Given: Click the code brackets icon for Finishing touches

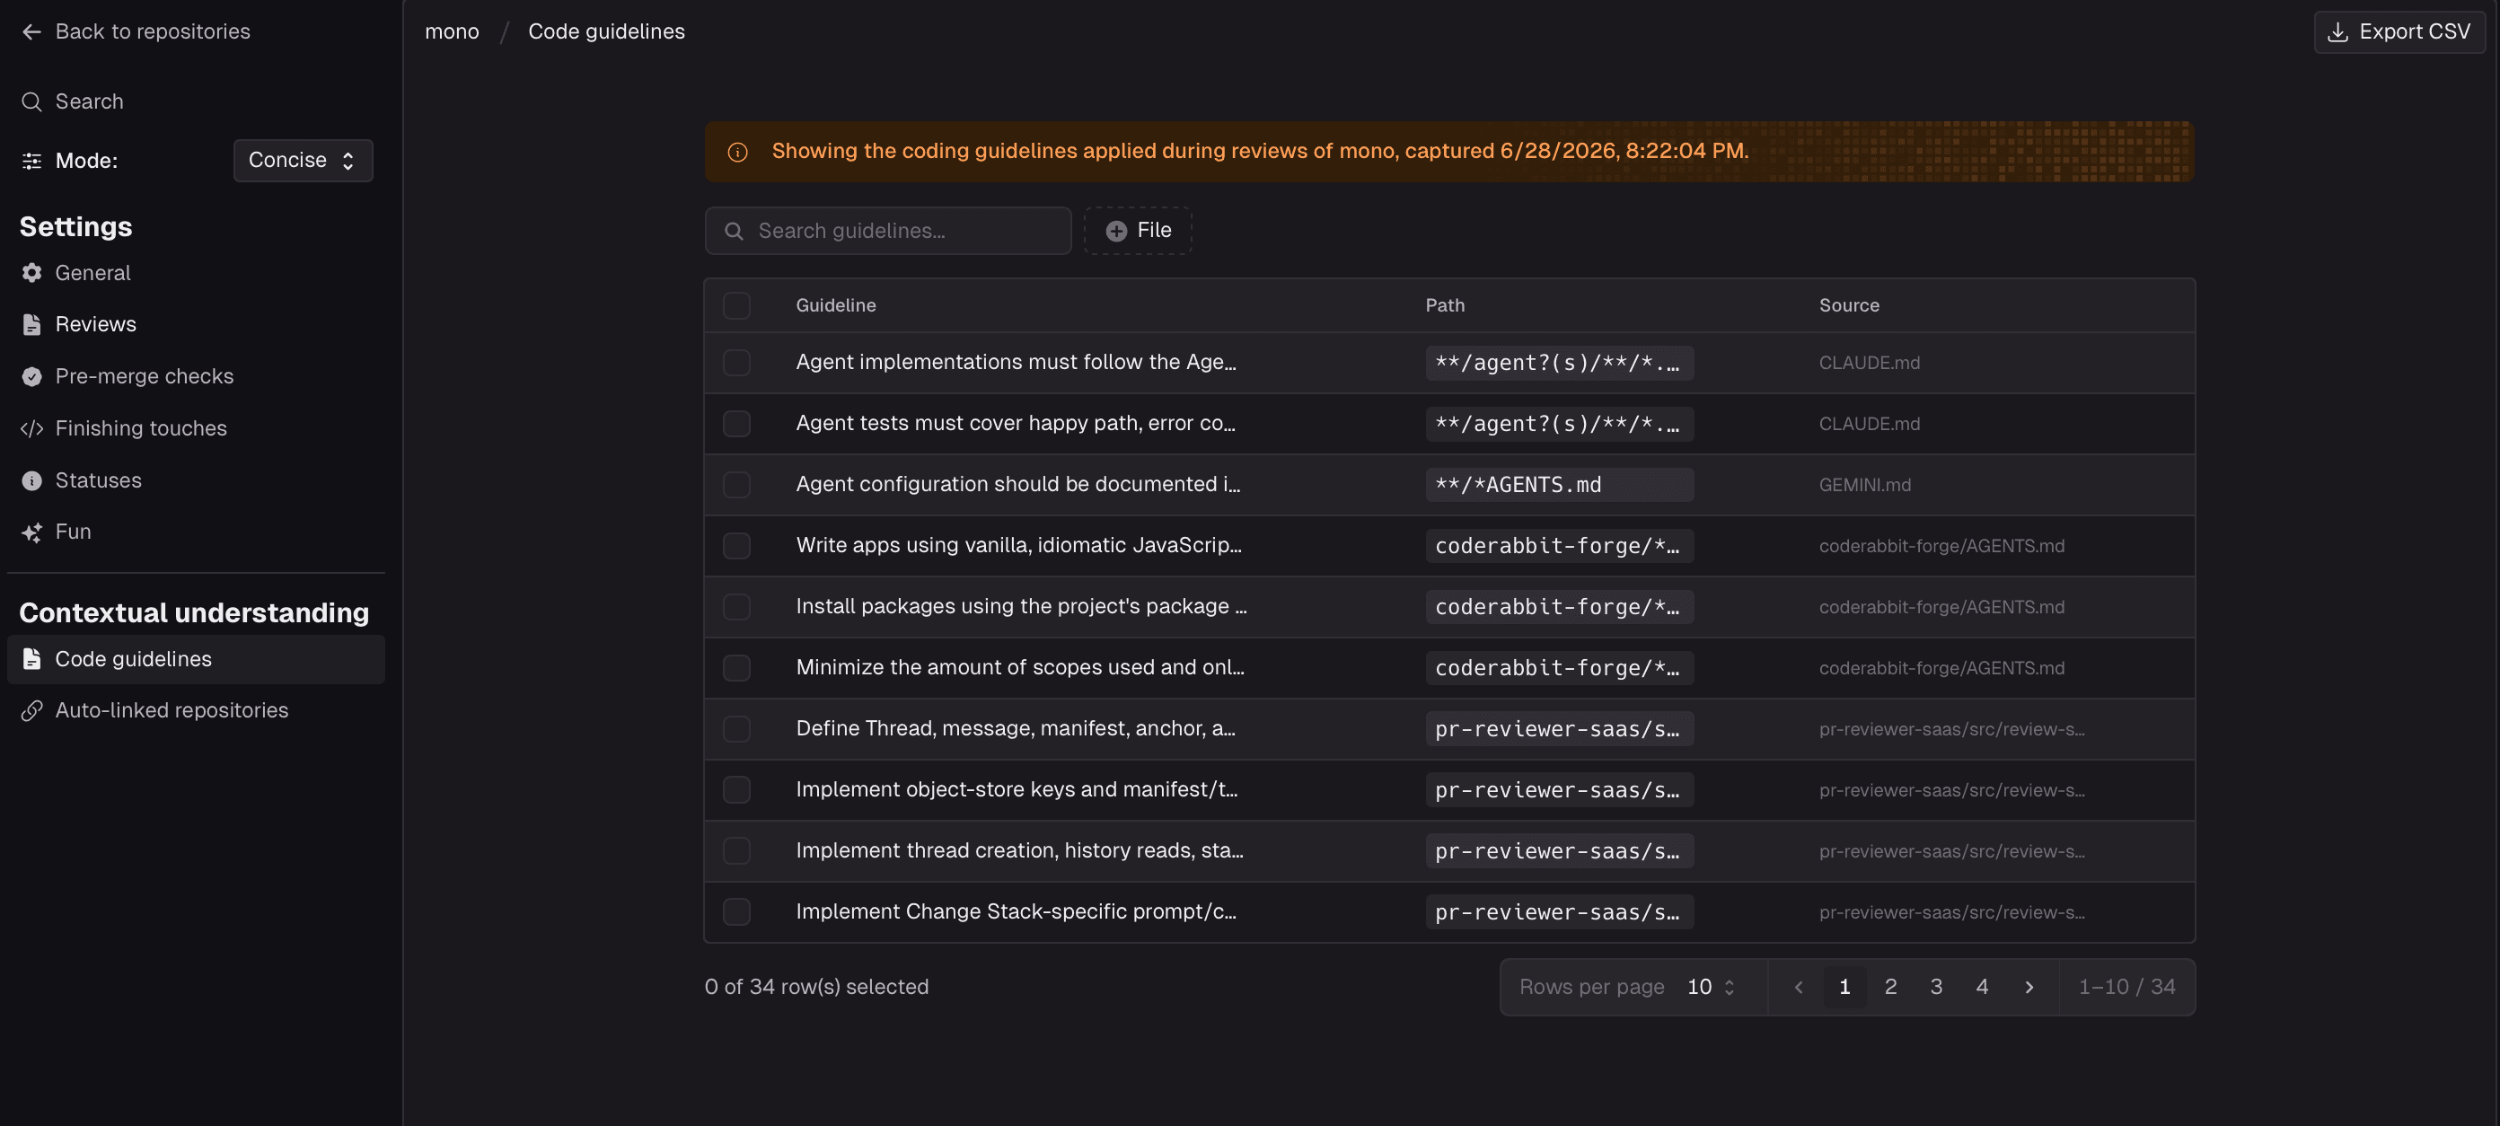Looking at the screenshot, I should (x=32, y=429).
